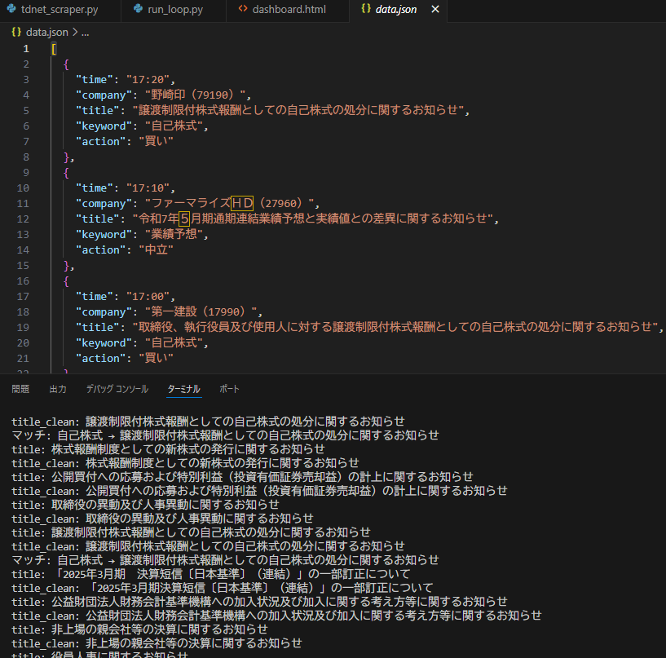
Task: Click the "17:10" time value
Action: (148, 188)
